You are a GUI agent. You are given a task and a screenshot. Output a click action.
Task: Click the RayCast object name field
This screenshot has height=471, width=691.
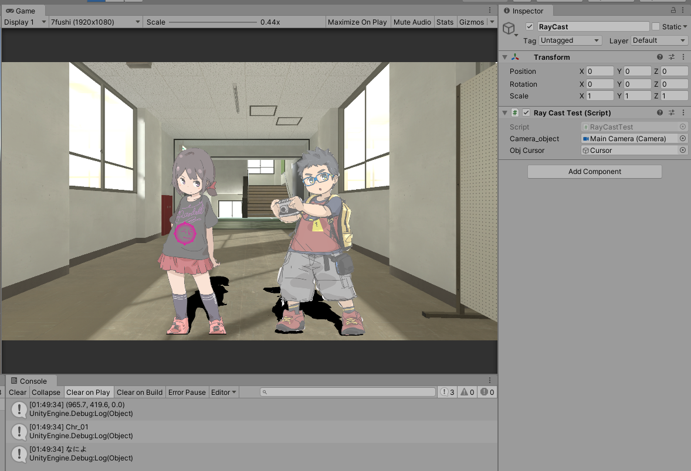point(593,26)
